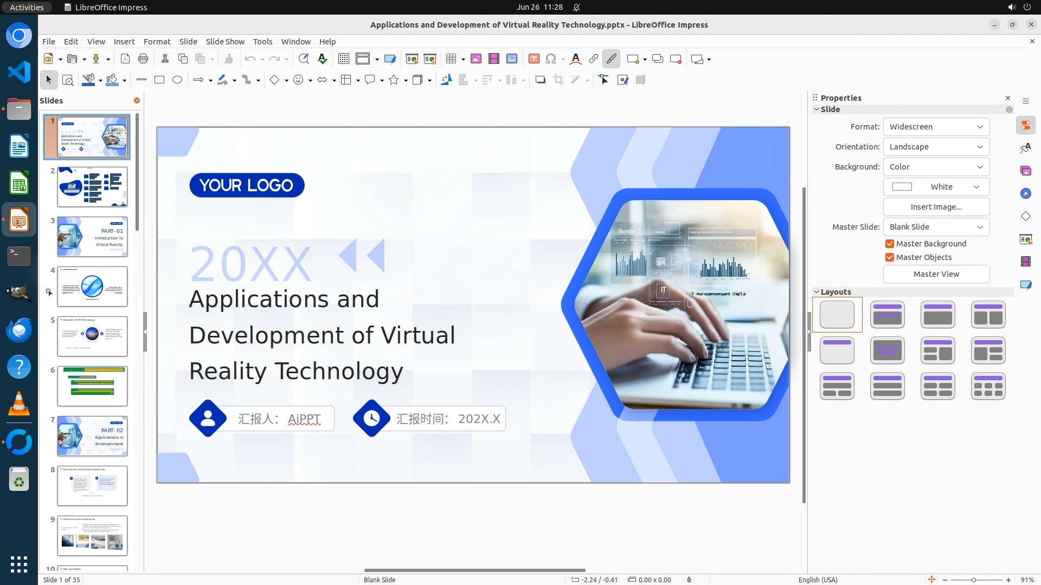Collapse the Layouts section
Image resolution: width=1041 pixels, height=585 pixels.
[817, 292]
